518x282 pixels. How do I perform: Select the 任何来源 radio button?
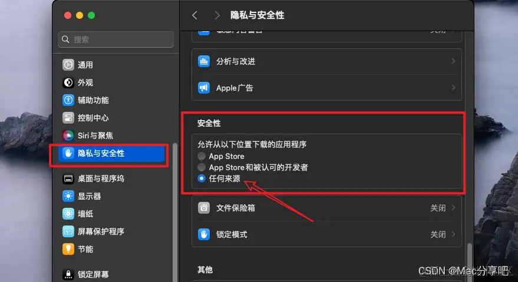click(x=202, y=178)
